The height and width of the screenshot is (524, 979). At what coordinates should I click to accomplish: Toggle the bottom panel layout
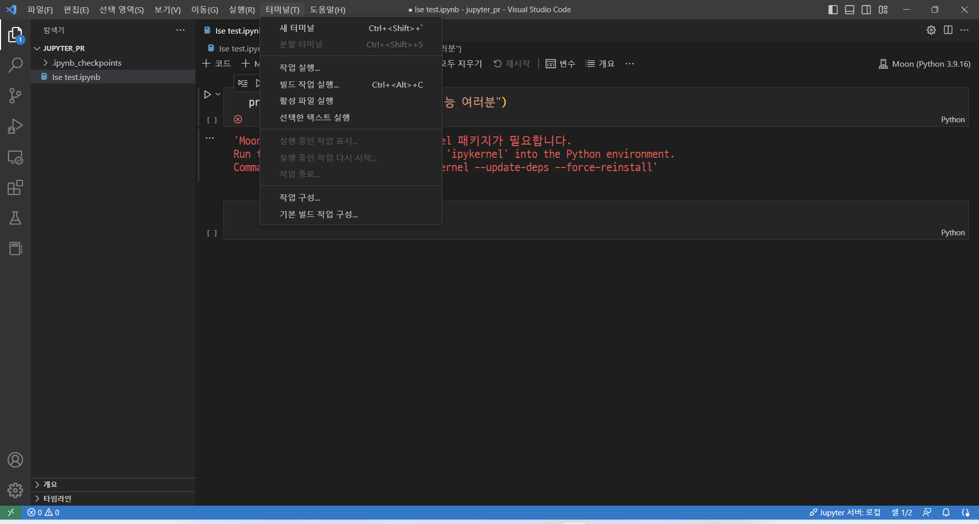pos(849,10)
